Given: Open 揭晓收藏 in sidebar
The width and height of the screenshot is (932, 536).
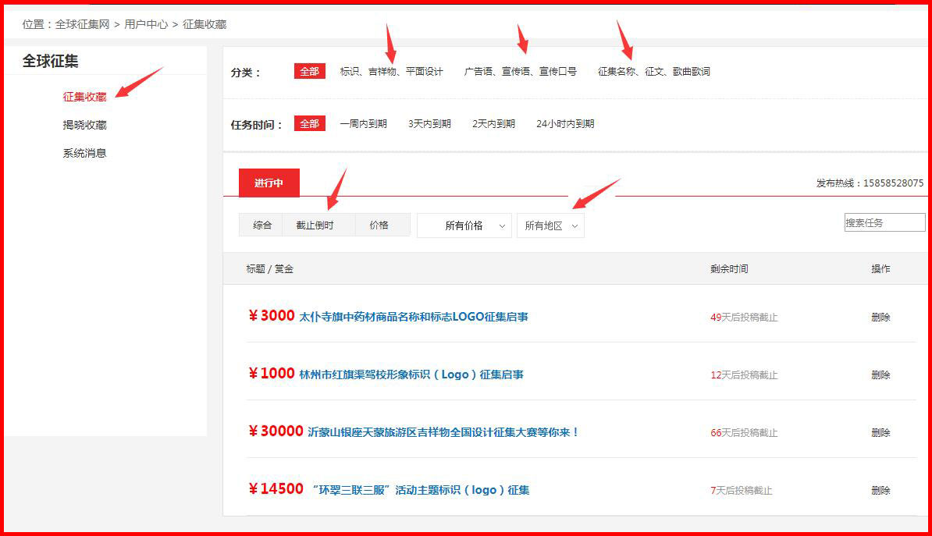Looking at the screenshot, I should (x=84, y=125).
